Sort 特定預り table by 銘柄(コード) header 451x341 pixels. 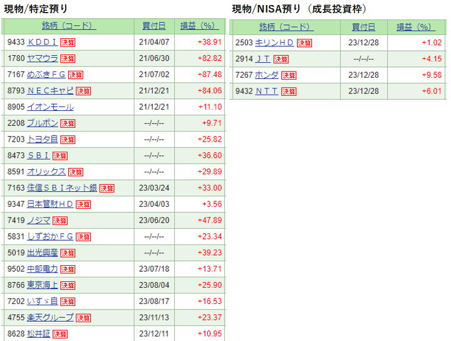[x=69, y=26]
